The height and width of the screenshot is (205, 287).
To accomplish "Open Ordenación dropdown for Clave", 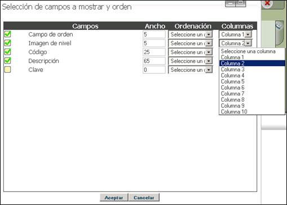I will click(191, 70).
